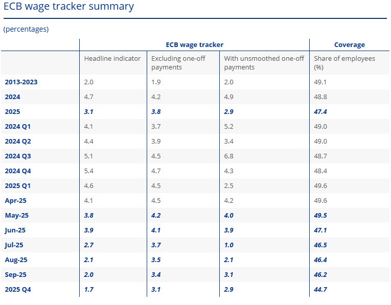This screenshot has width=391, height=305.
Task: Click the 'Headline indicator' column header
Action: (x=112, y=59)
